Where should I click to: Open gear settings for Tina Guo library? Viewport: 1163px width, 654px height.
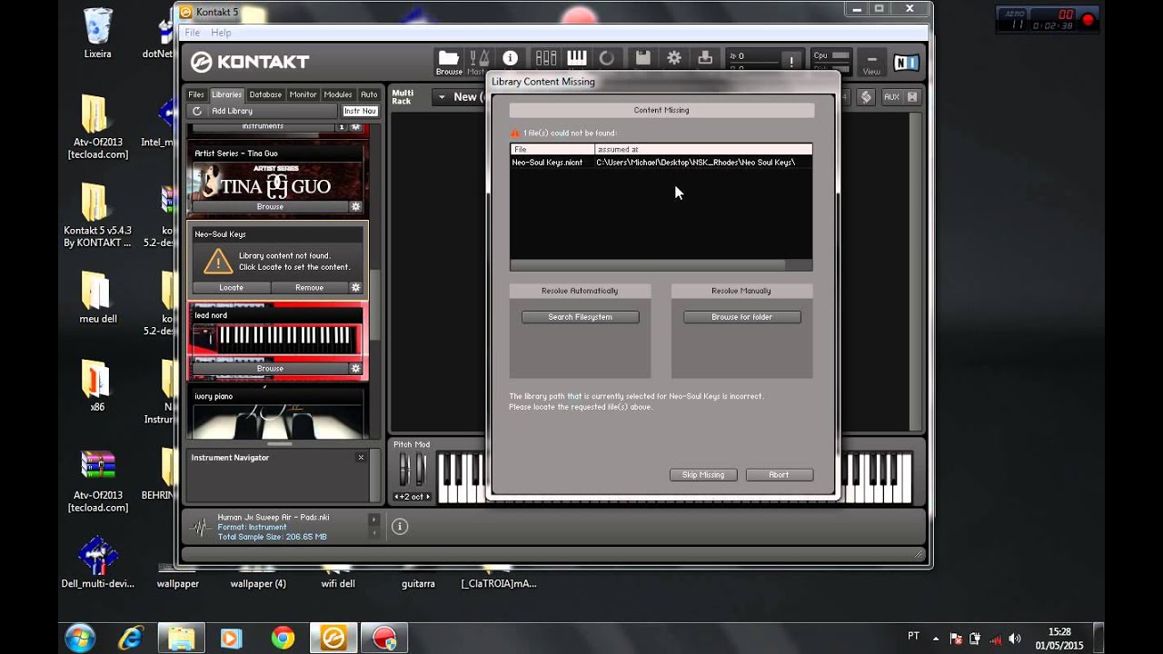coord(356,207)
